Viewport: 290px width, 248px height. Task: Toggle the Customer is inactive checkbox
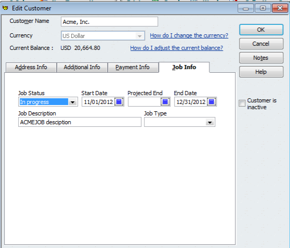coord(242,103)
